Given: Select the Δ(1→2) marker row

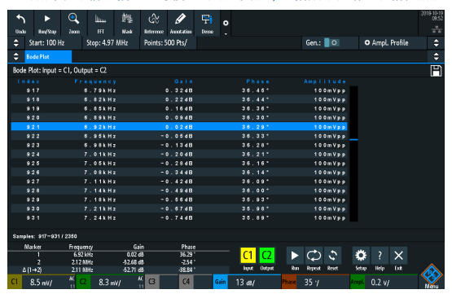Looking at the screenshot, I should point(118,270).
